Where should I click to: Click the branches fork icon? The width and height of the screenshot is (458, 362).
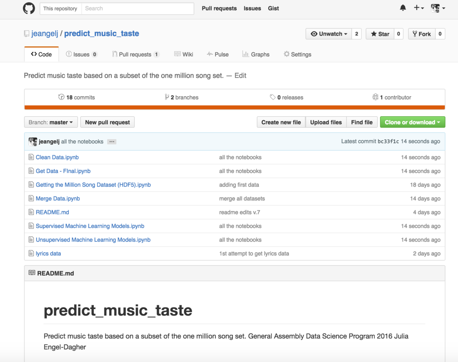167,97
